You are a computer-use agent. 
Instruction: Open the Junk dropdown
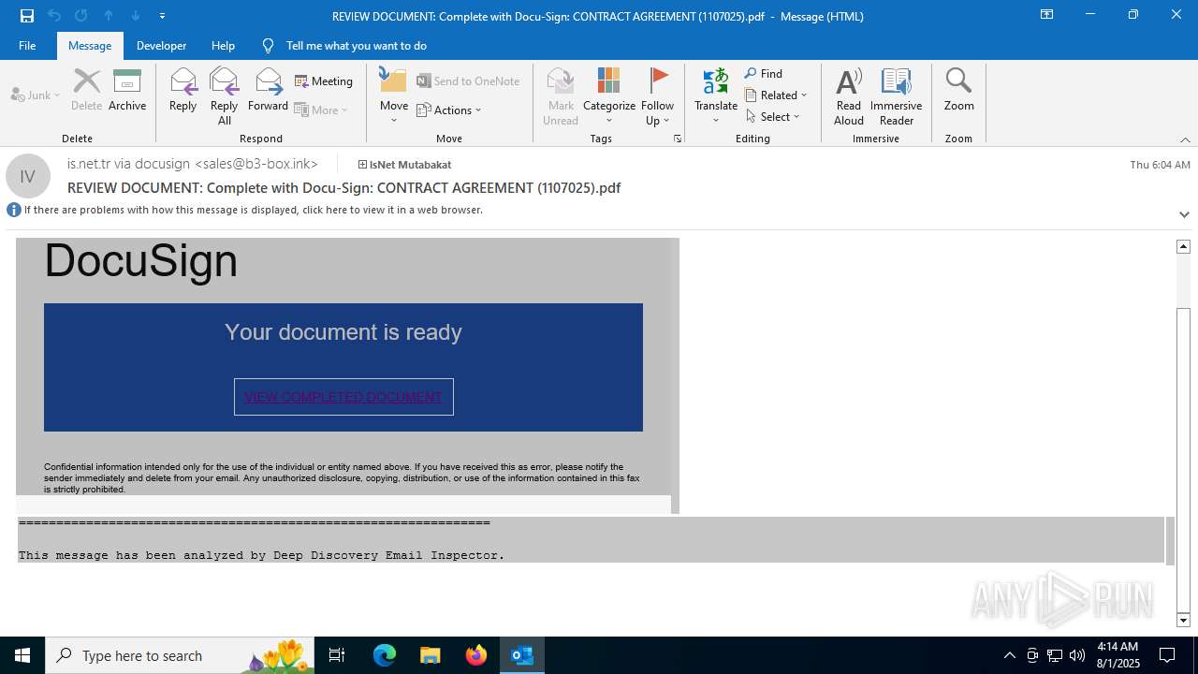click(36, 95)
